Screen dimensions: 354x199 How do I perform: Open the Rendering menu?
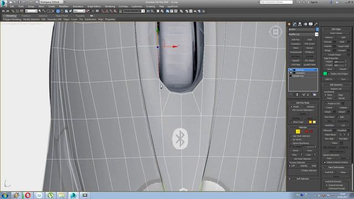[110, 7]
